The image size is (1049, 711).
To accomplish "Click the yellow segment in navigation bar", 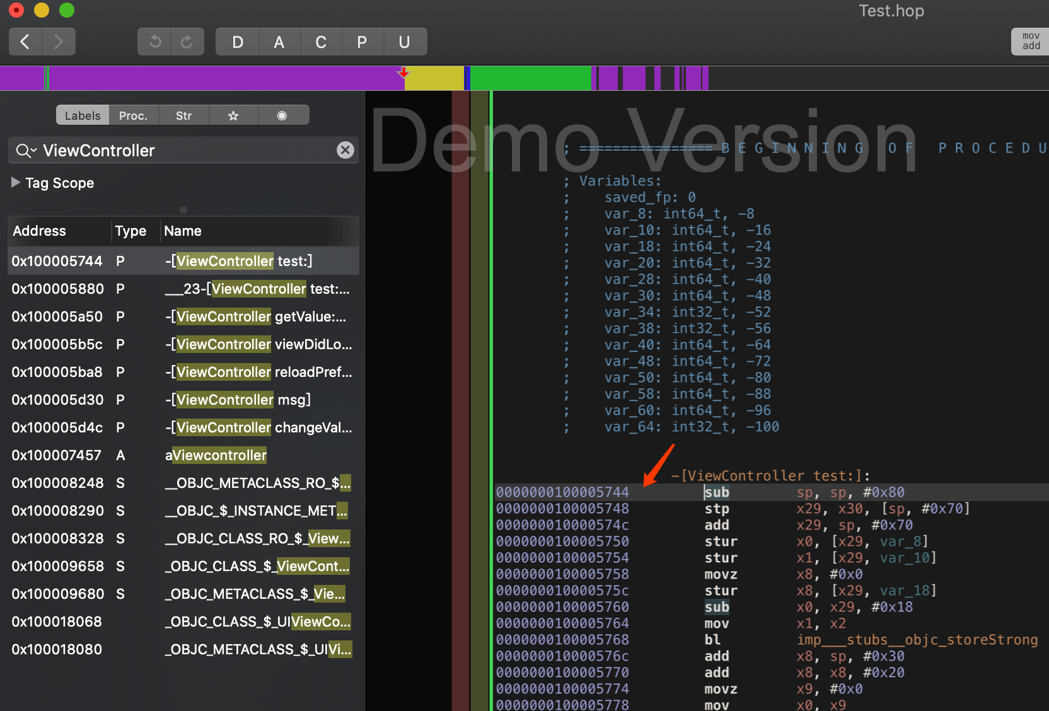I will pos(434,79).
